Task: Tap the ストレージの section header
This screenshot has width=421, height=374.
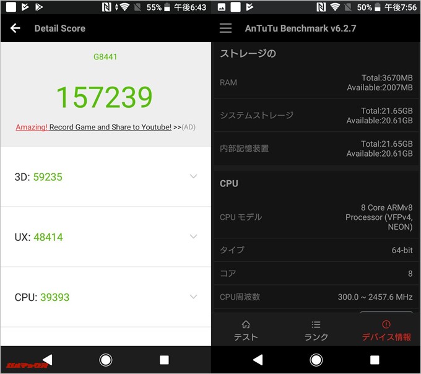Action: pos(248,53)
